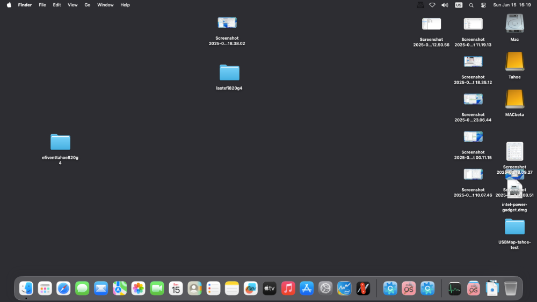Select Screenshot ending 11.19.13 thumbnail

point(473,24)
